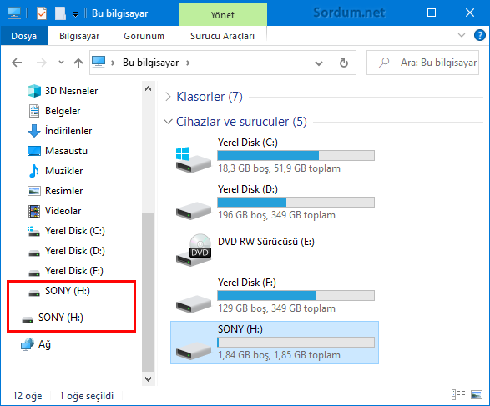The image size is (490, 406).
Task: Open the Dosya menu
Action: tap(23, 36)
